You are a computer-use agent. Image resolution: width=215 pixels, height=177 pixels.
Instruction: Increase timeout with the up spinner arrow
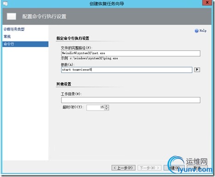coord(107,106)
